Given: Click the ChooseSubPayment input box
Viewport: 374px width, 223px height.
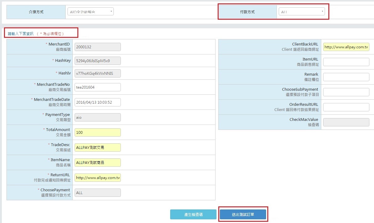Looking at the screenshot, I should [346, 92].
